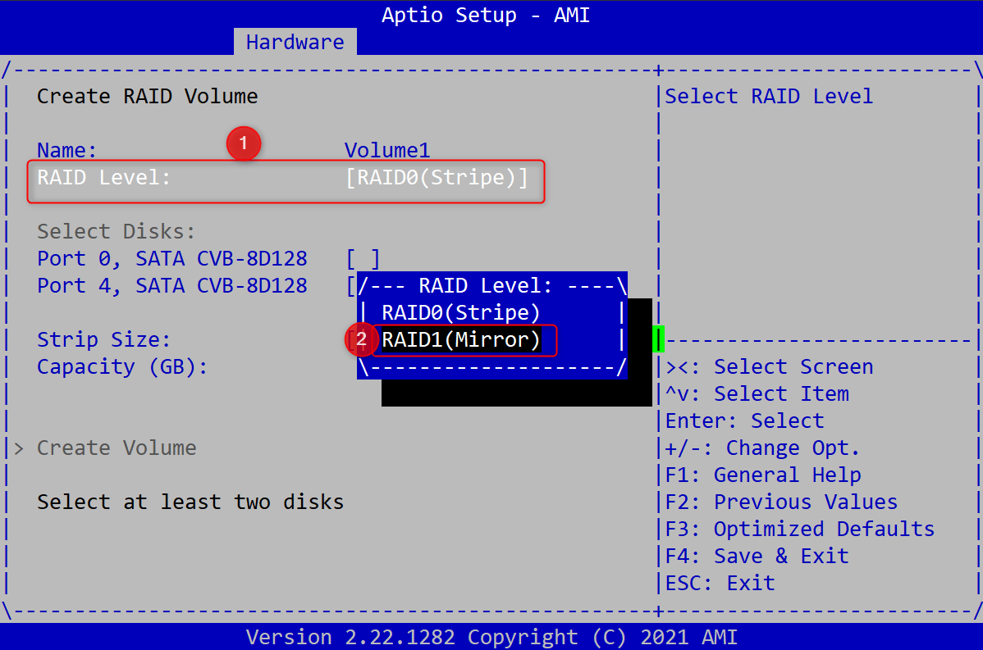Click the Select RAID Level help text
The image size is (983, 650).
tap(768, 96)
